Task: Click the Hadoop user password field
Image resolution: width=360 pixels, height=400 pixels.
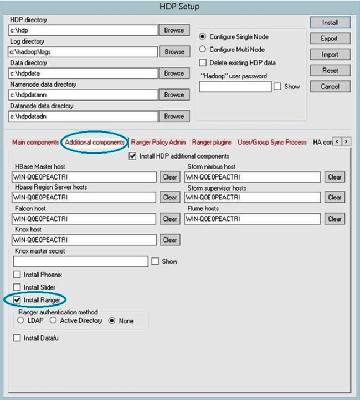Action: pos(235,87)
